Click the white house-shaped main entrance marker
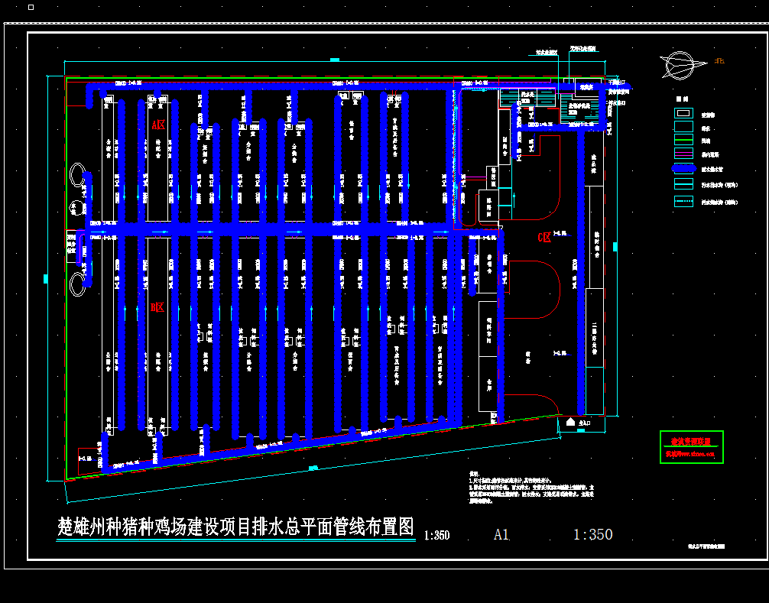 (570, 422)
